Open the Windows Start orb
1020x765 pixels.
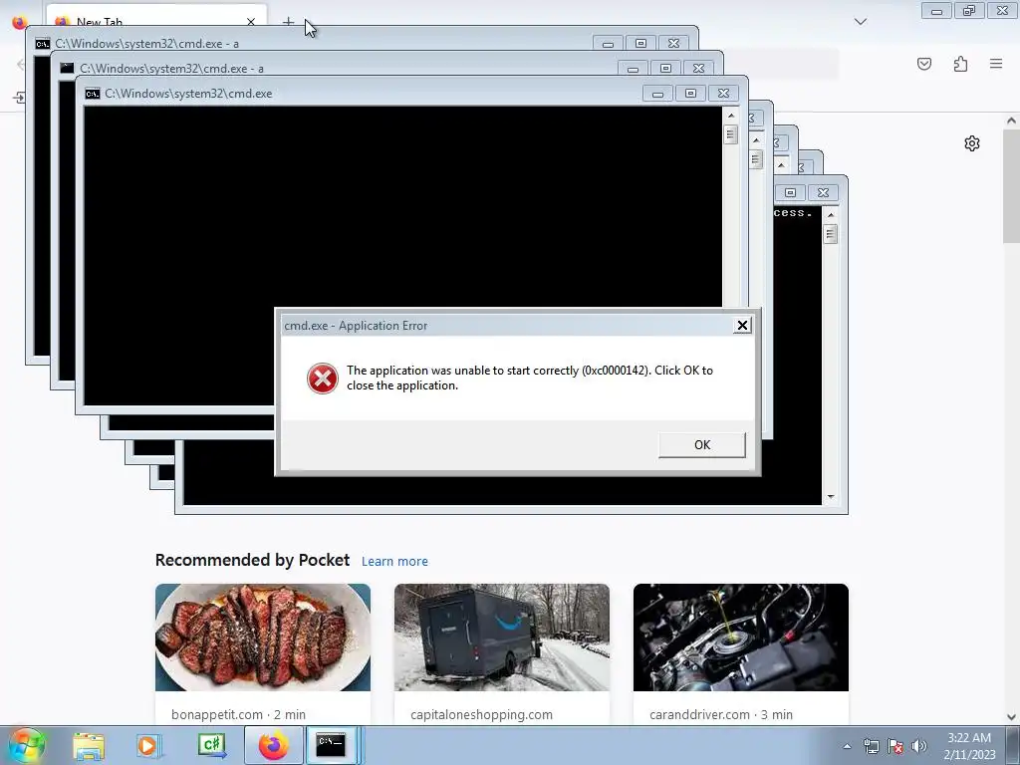click(x=27, y=745)
